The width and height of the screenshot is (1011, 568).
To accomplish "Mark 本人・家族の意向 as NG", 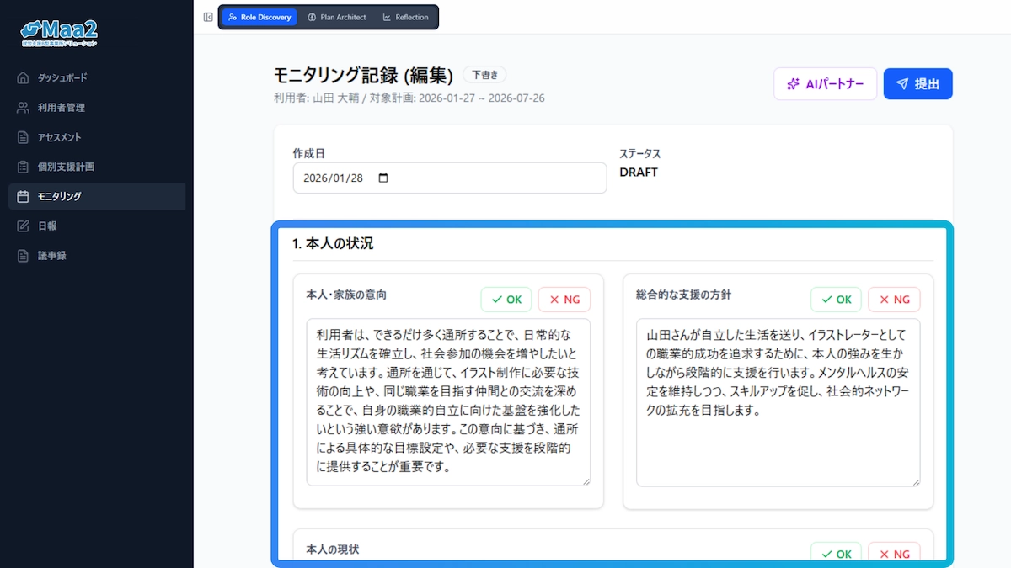I will (564, 300).
